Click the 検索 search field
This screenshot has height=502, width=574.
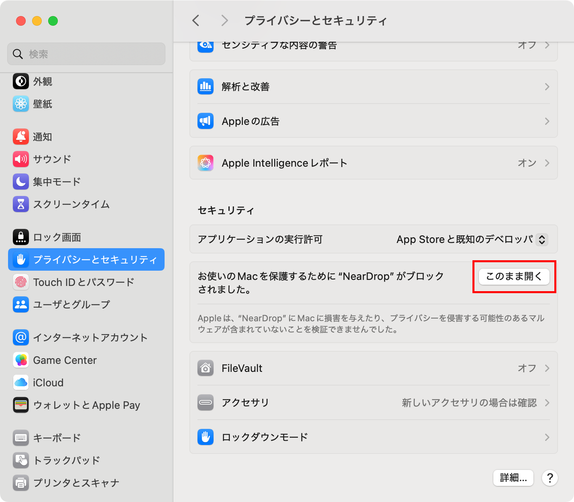pos(86,54)
